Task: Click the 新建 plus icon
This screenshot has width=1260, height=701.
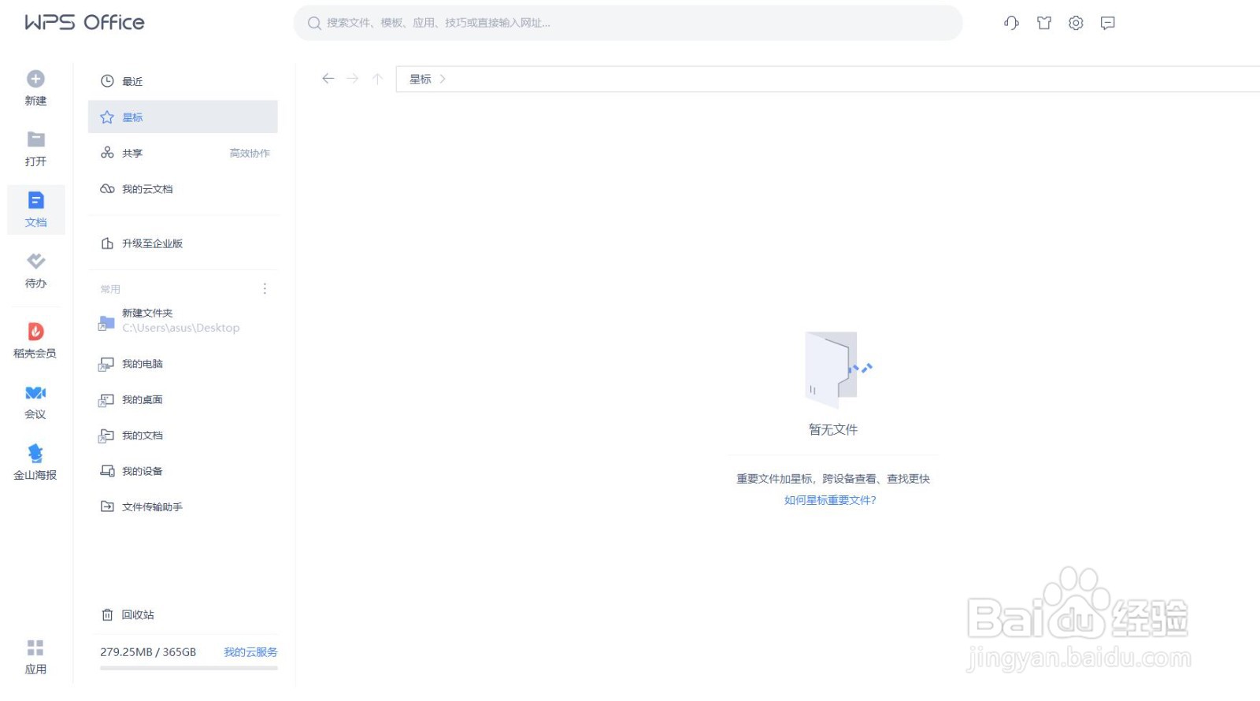Action: [35, 79]
